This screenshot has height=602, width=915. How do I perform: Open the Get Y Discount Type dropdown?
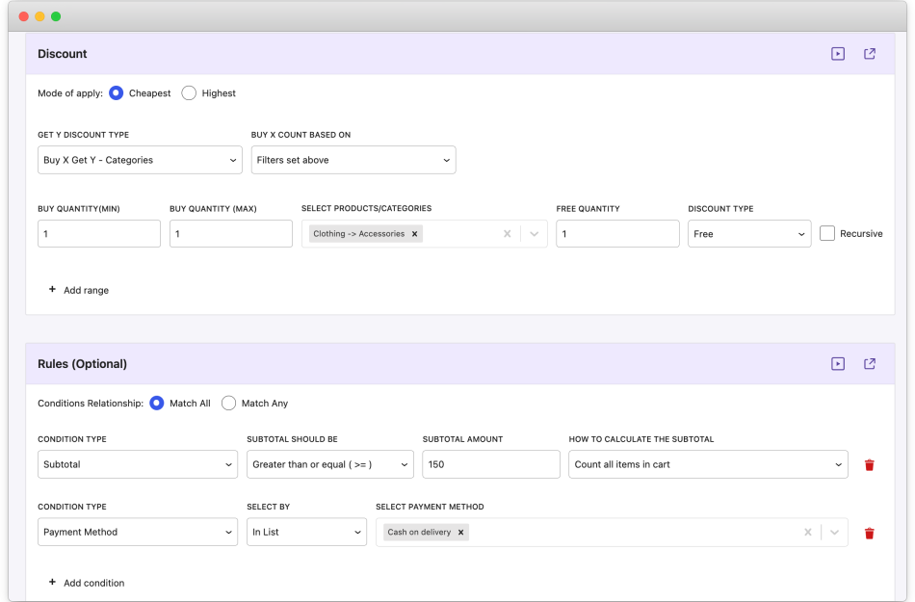click(x=140, y=160)
